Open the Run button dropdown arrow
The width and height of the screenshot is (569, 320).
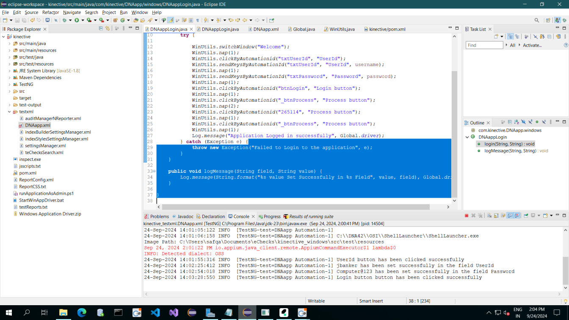(82, 20)
